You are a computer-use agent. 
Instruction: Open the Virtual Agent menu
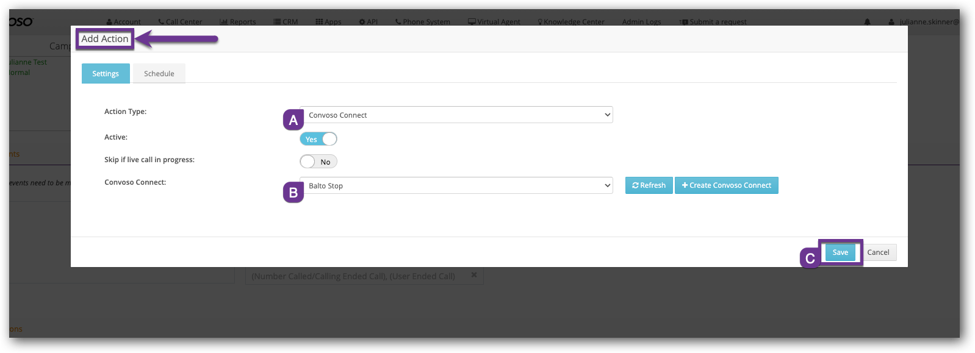pos(494,22)
